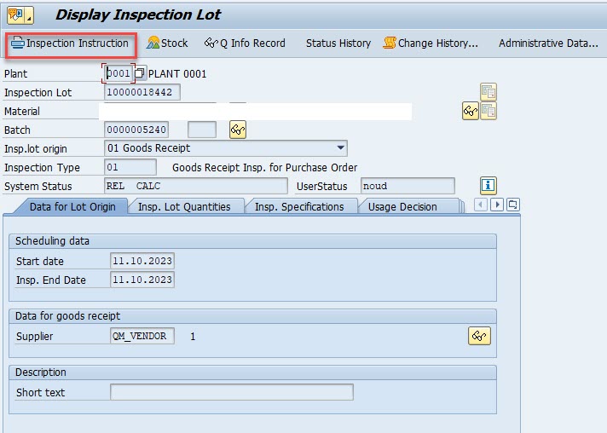Click the icon beside the Inspection Lot row
This screenshot has height=433, width=607.
[x=488, y=92]
